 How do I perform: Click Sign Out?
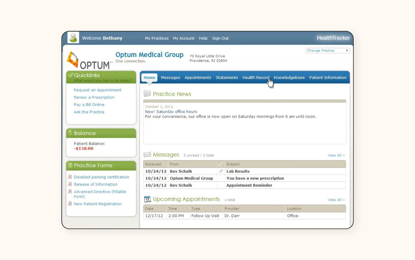[220, 38]
